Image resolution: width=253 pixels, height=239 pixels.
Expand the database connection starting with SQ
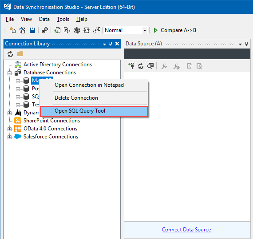pyautogui.click(x=18, y=97)
